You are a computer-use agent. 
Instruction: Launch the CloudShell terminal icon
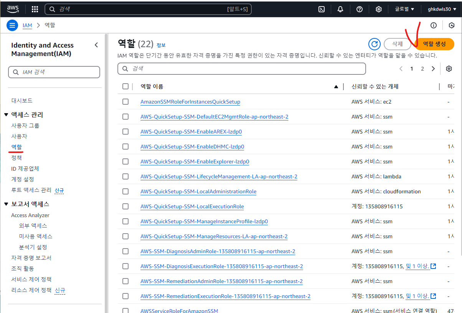[x=322, y=9]
